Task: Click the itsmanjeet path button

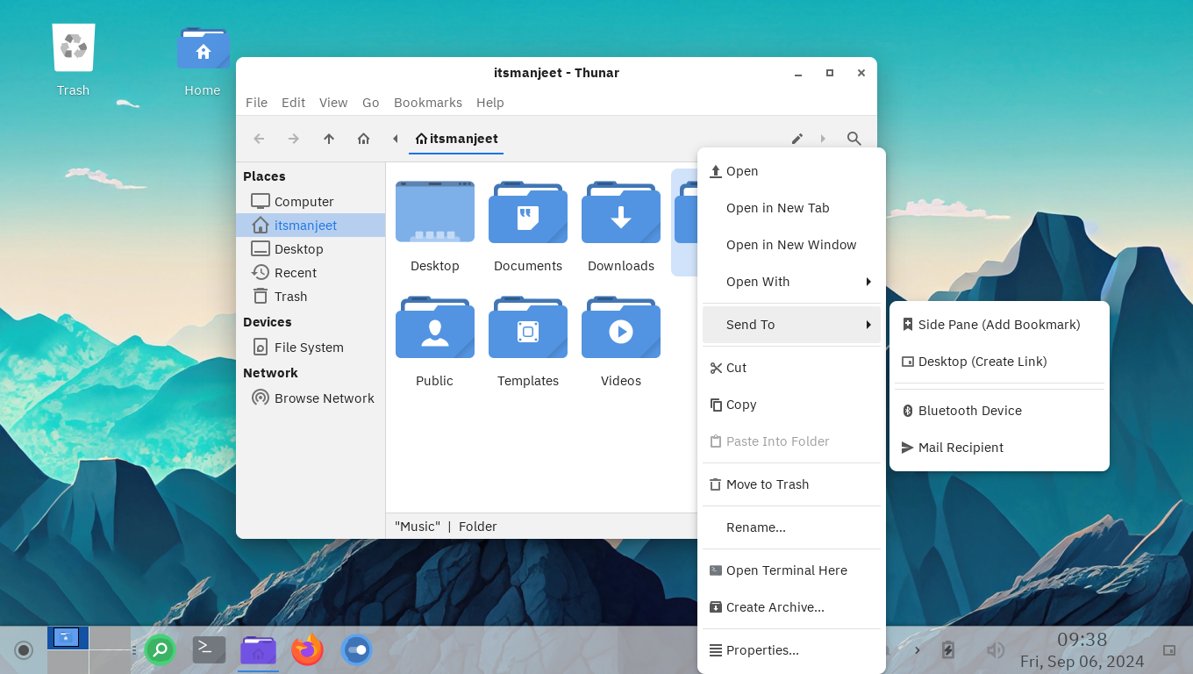Action: 456,139
